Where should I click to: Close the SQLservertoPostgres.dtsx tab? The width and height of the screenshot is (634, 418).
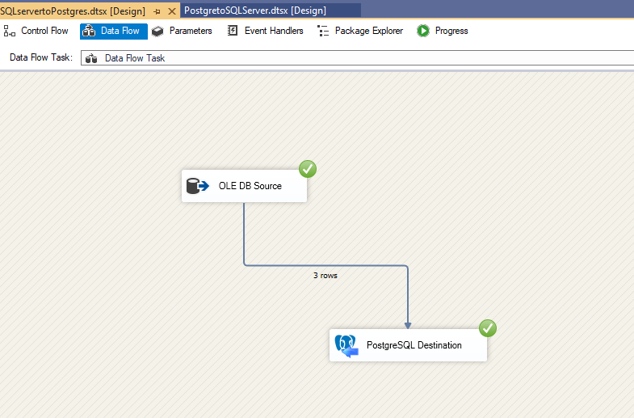172,11
